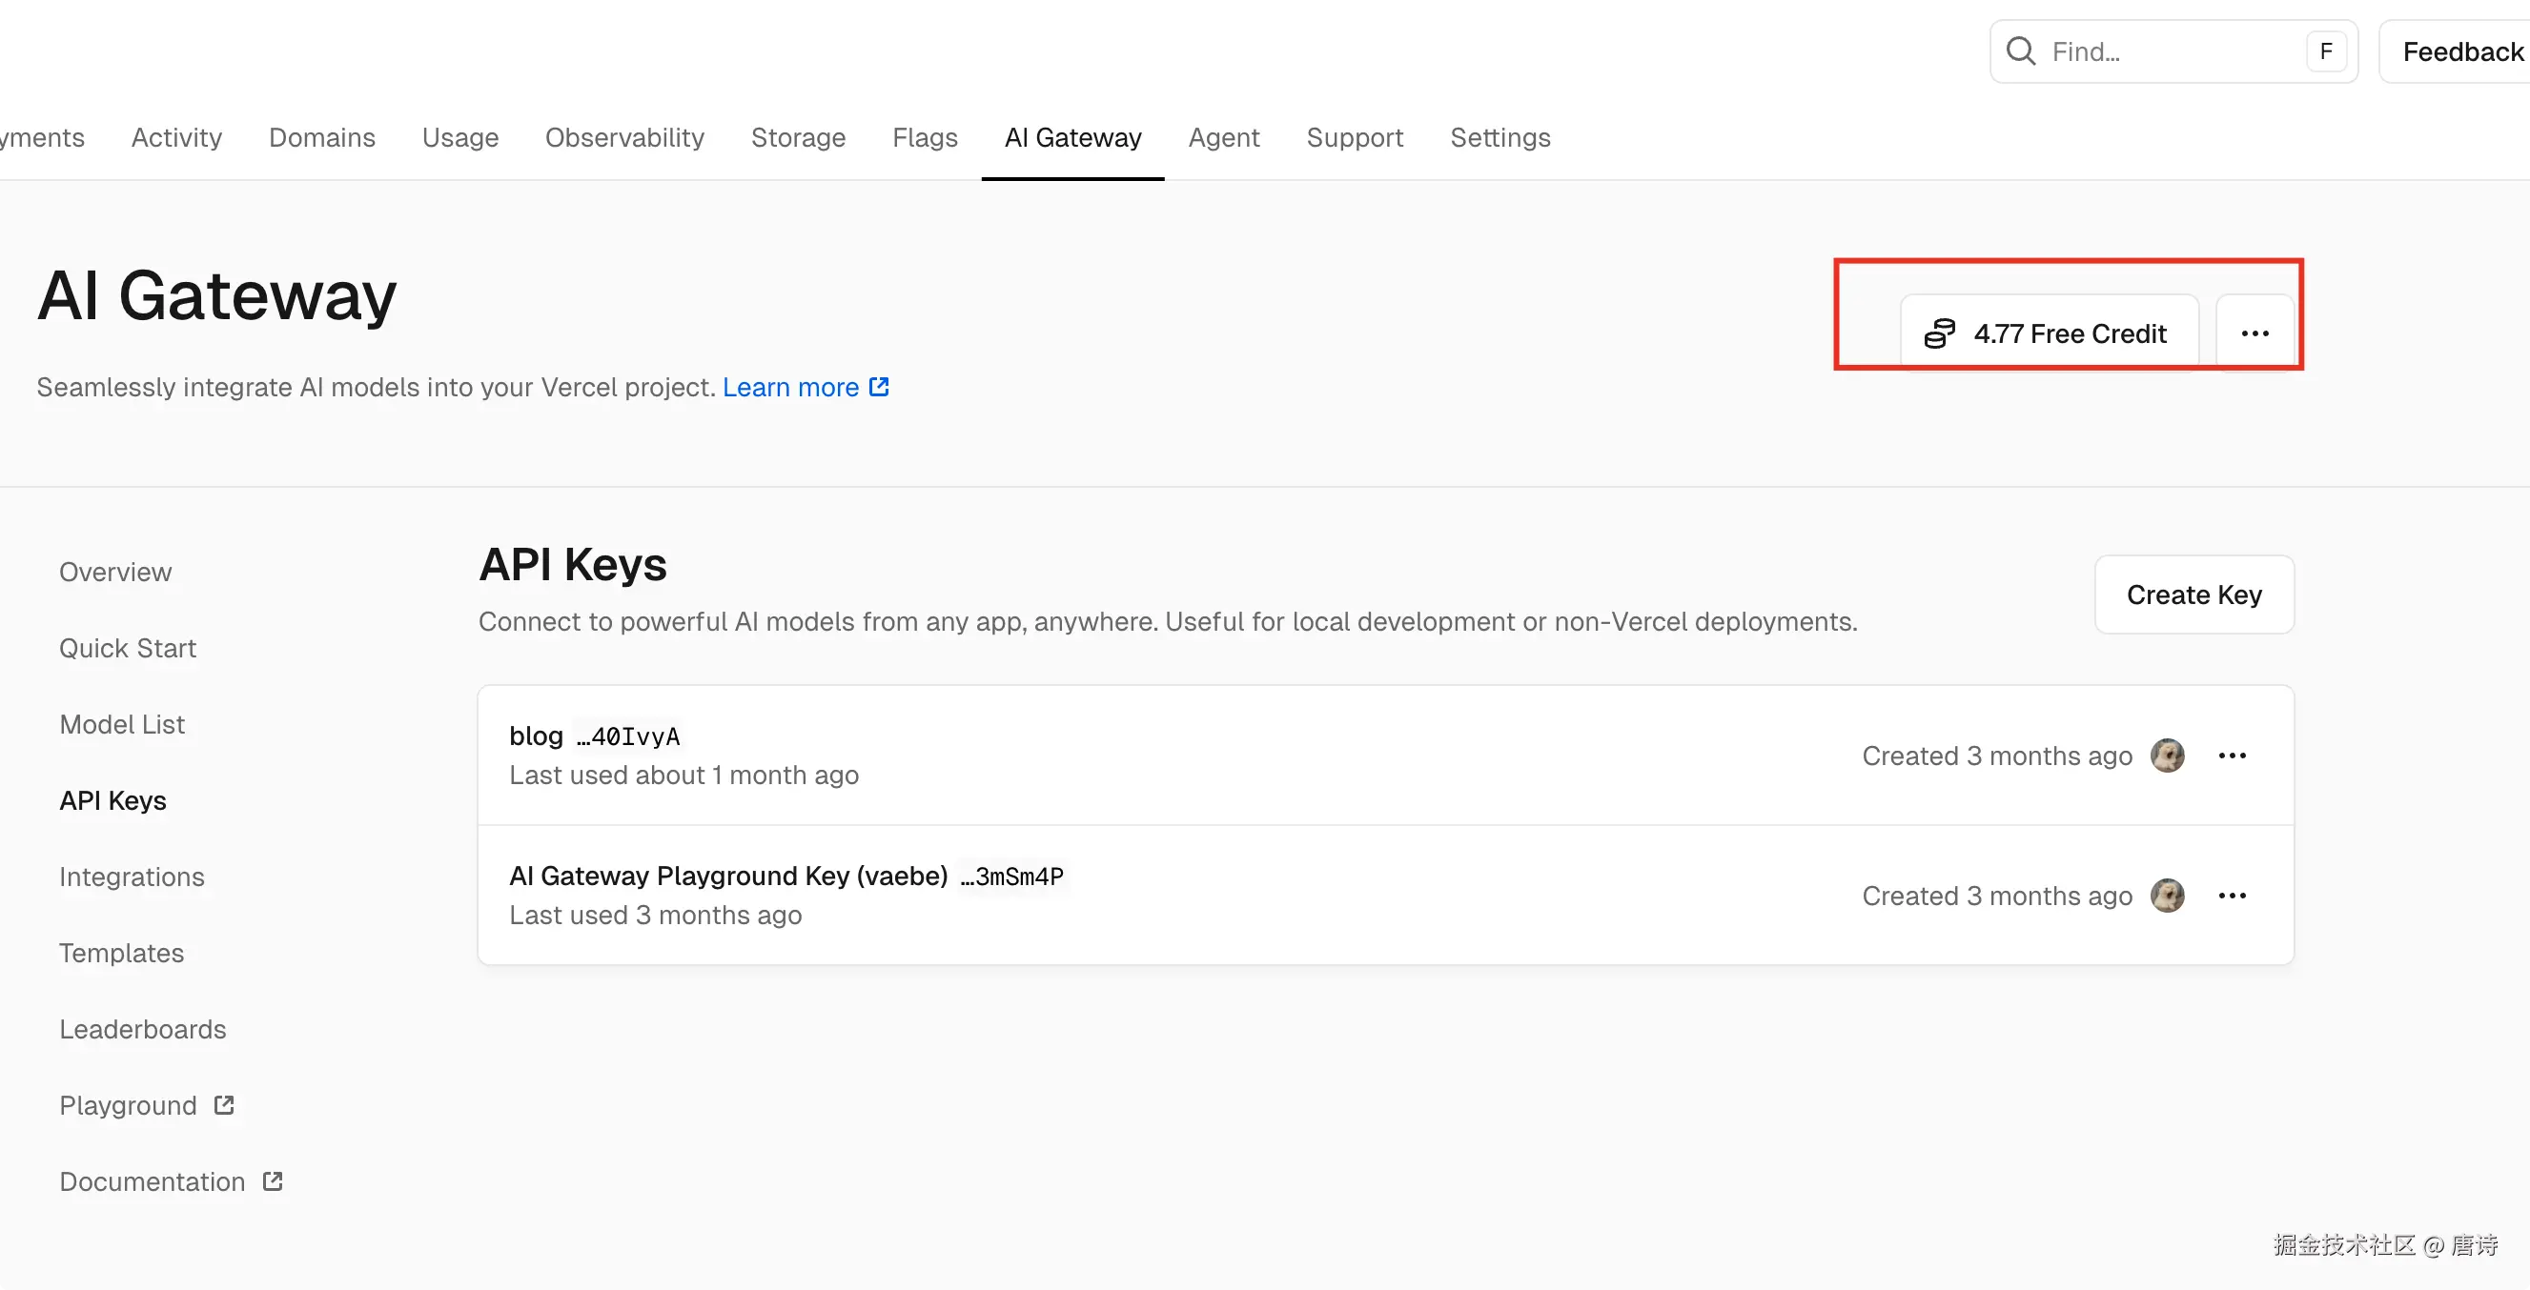
Task: Switch to the Observability tab
Action: (x=624, y=137)
